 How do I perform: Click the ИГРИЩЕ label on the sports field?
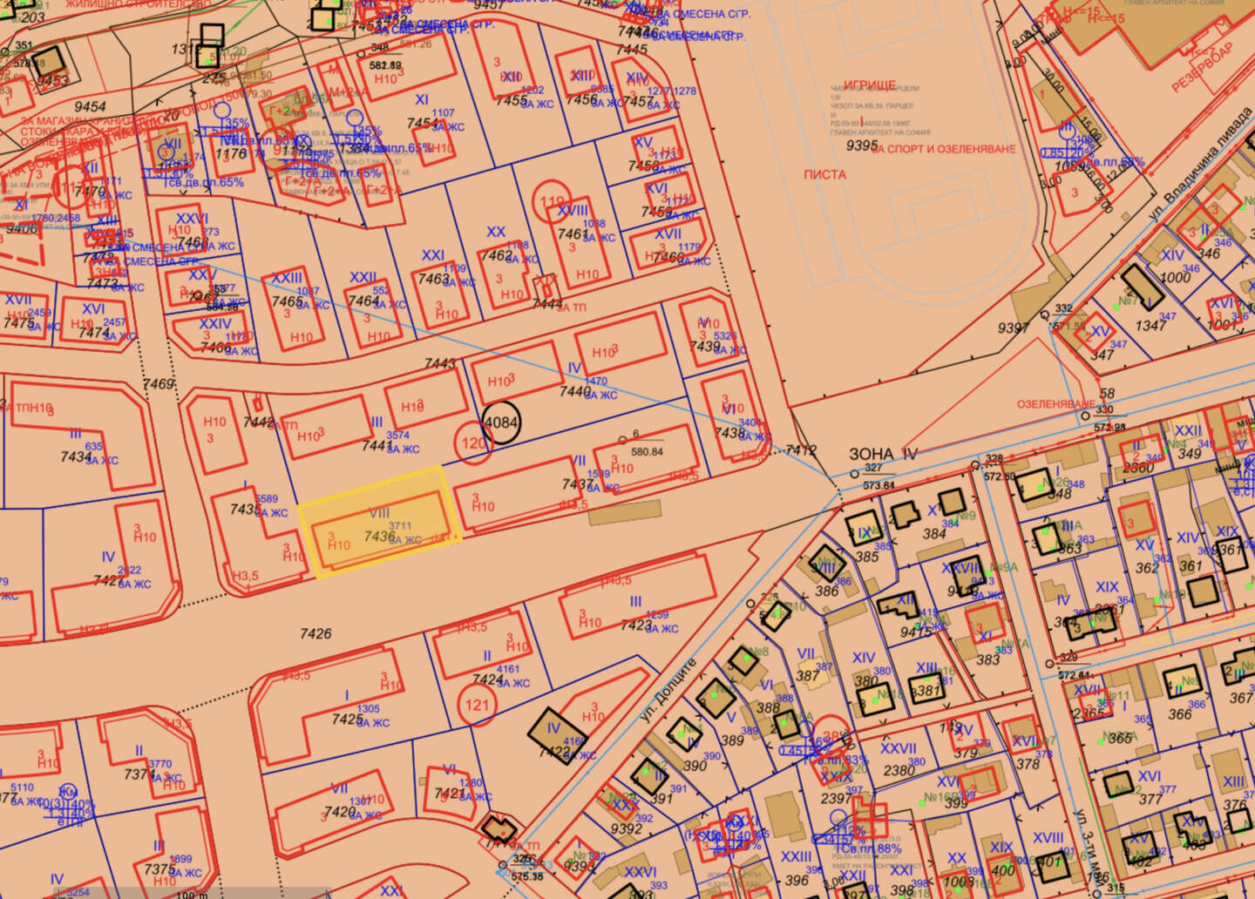click(869, 84)
